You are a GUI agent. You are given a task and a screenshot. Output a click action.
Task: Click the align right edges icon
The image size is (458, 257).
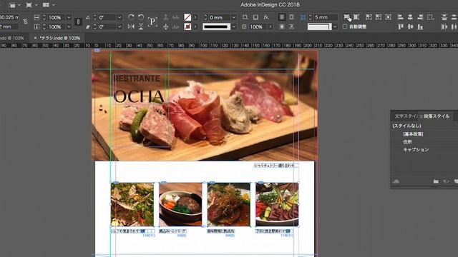tap(420, 17)
